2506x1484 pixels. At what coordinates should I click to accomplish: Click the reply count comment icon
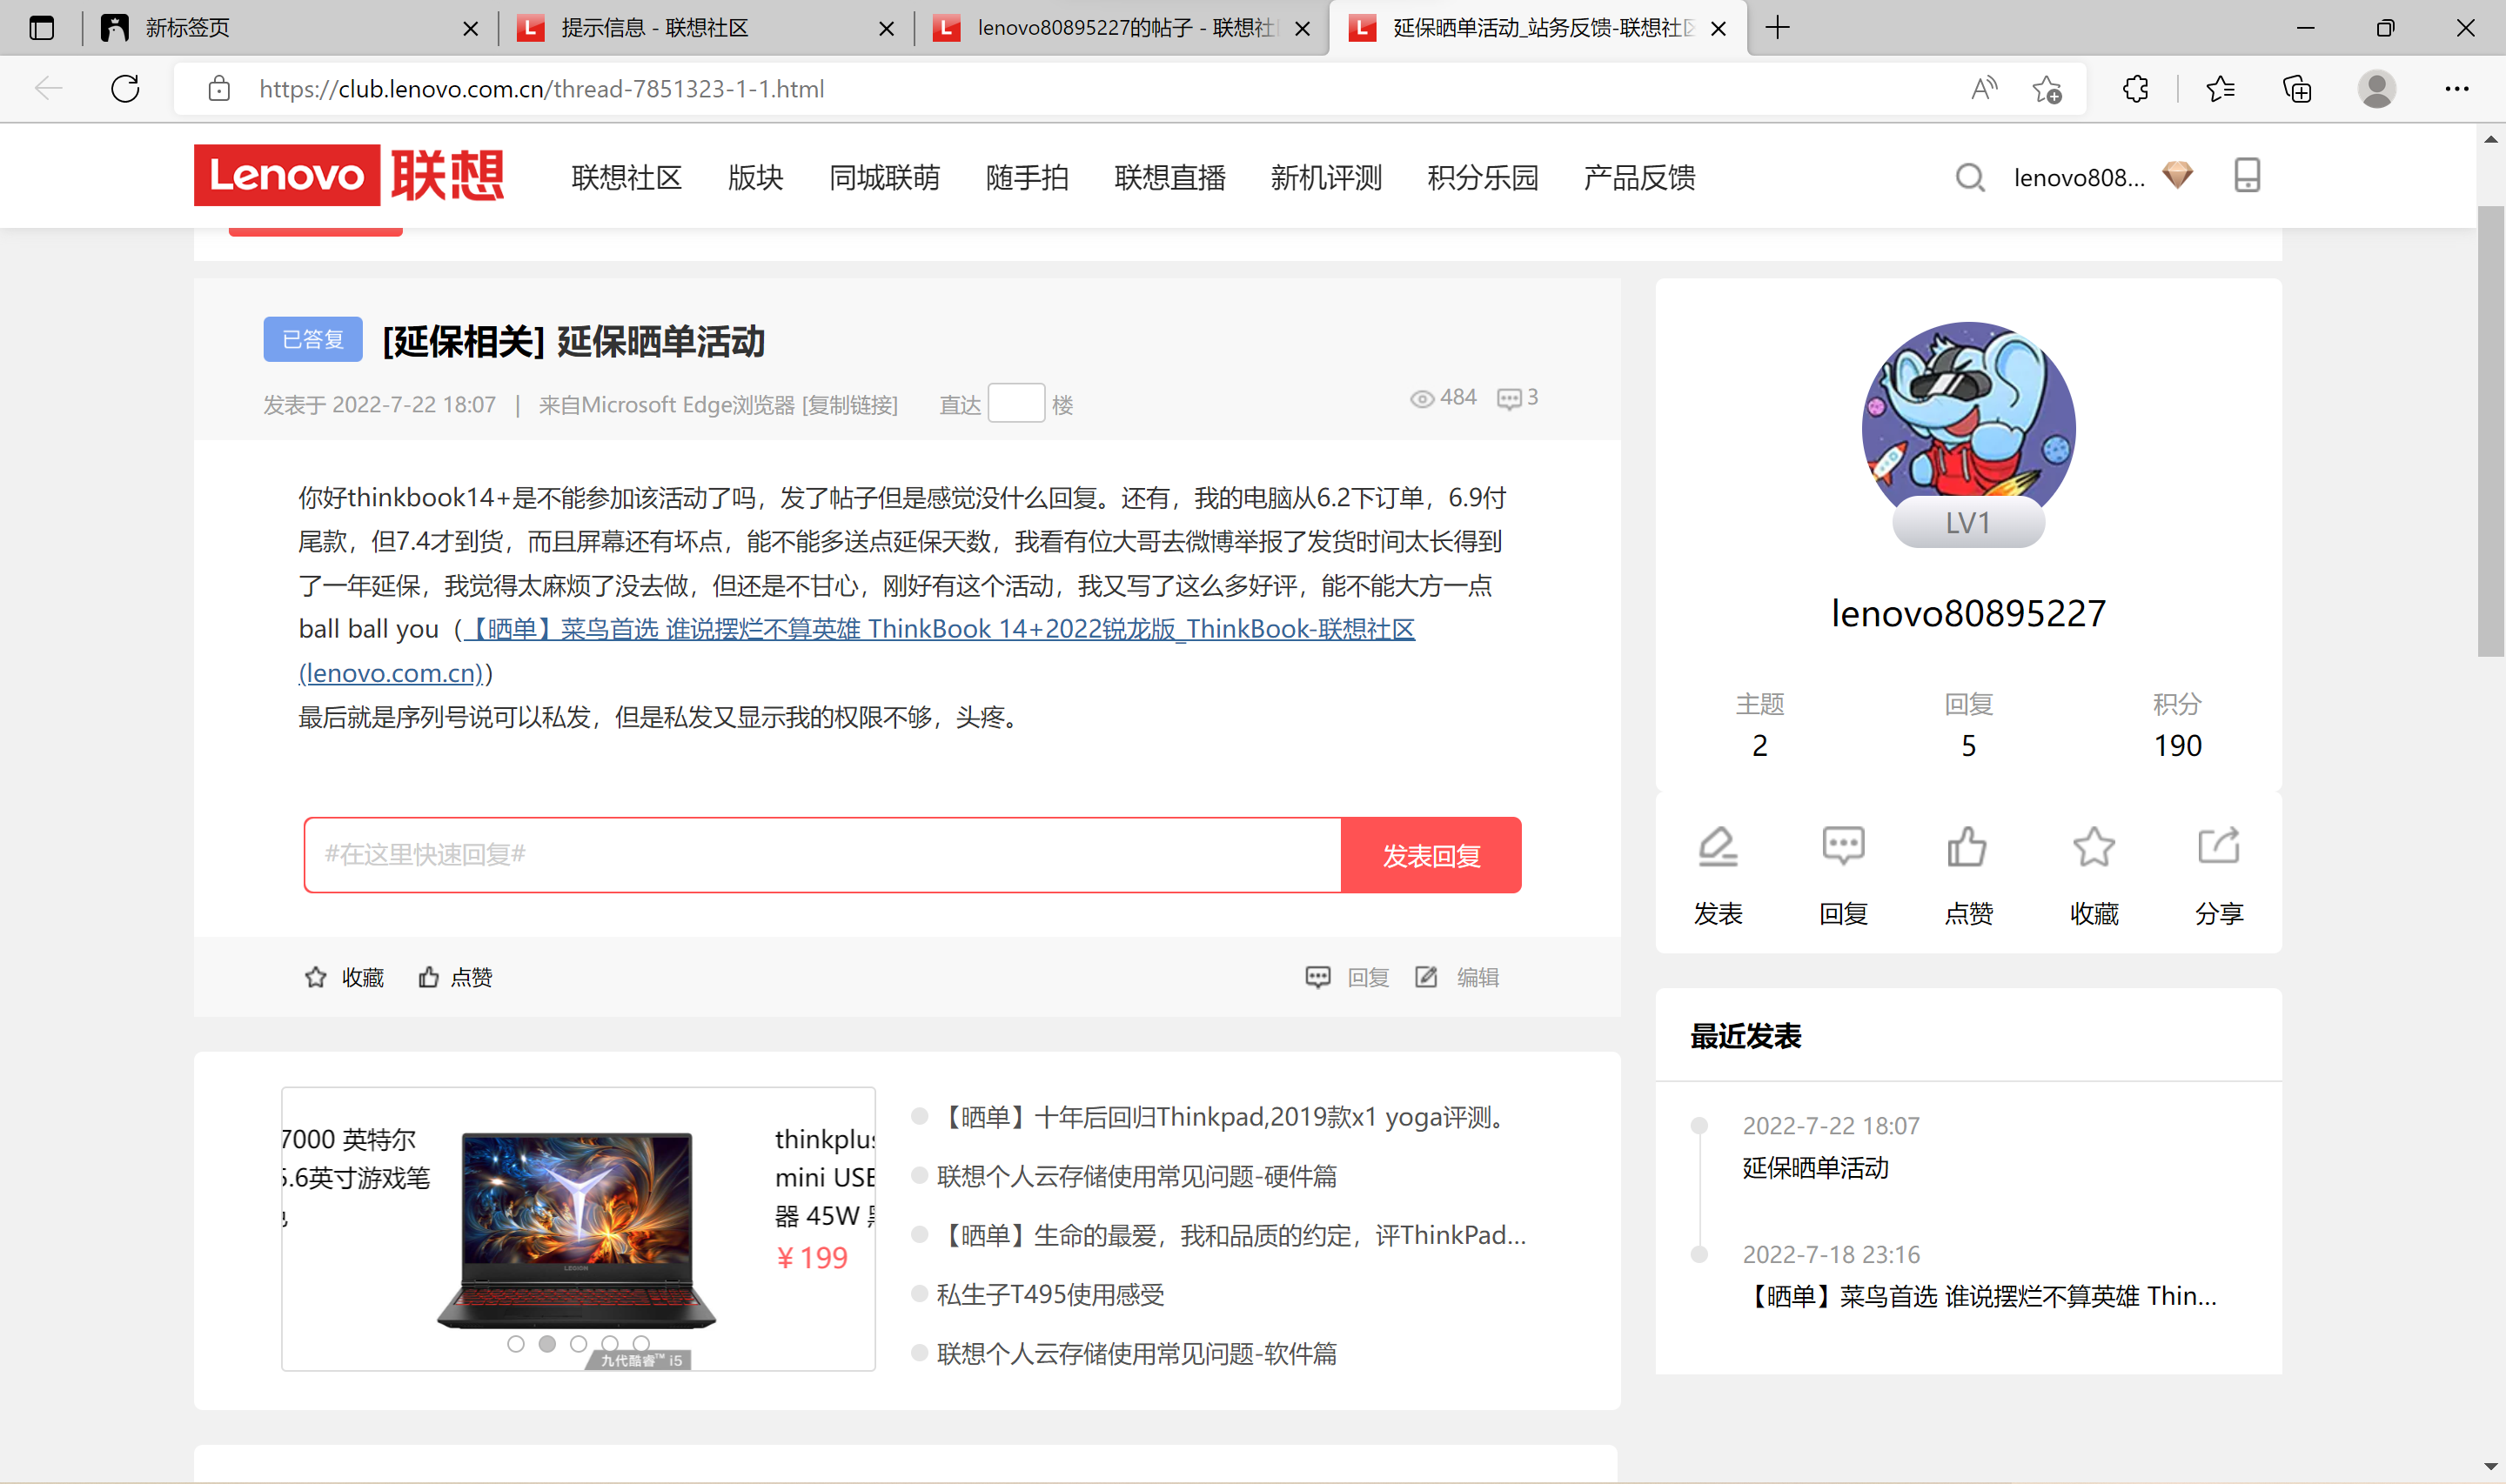[1508, 399]
